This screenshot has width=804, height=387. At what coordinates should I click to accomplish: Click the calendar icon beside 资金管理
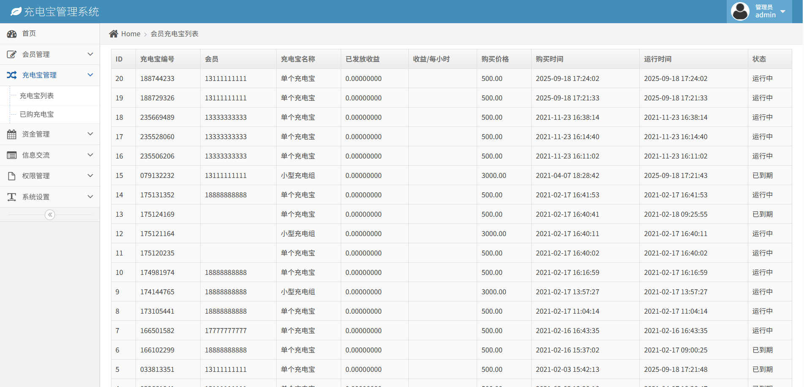[x=12, y=134]
